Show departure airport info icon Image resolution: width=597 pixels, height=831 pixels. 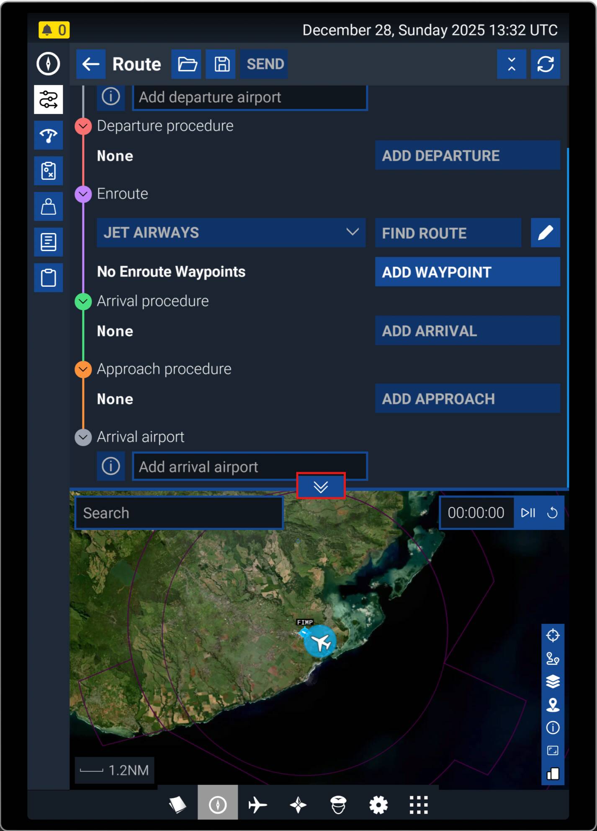111,97
